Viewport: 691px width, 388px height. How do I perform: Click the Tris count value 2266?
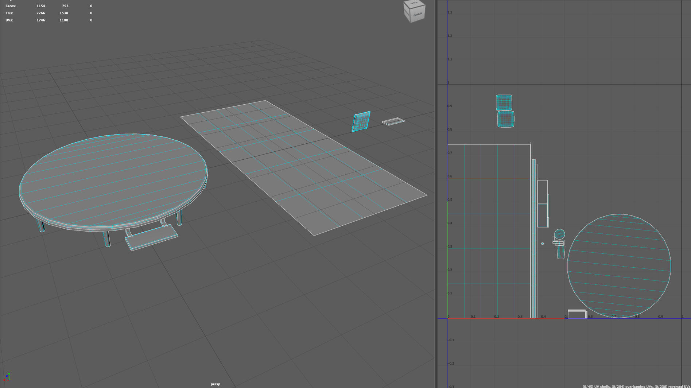click(x=40, y=13)
